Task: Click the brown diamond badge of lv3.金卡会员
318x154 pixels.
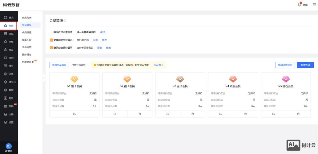Action: 180,79
